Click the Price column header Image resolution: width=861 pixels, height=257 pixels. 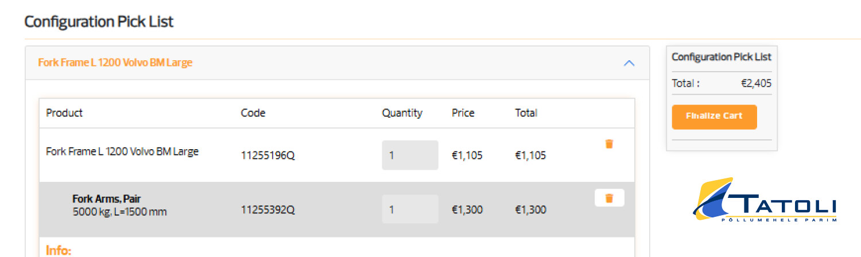(x=463, y=113)
